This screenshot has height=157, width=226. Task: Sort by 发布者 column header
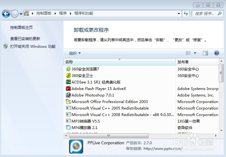(197, 62)
